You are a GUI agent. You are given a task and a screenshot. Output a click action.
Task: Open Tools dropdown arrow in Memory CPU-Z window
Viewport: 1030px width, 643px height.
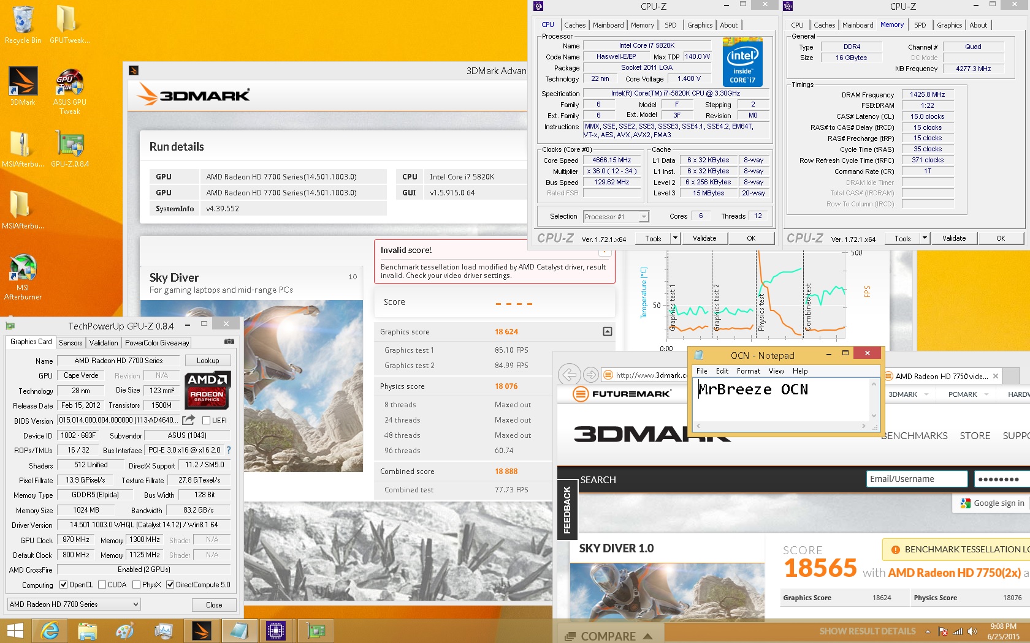coord(925,238)
